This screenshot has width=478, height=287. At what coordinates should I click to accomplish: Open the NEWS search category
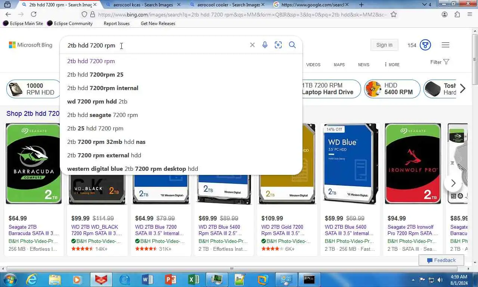[x=364, y=65]
